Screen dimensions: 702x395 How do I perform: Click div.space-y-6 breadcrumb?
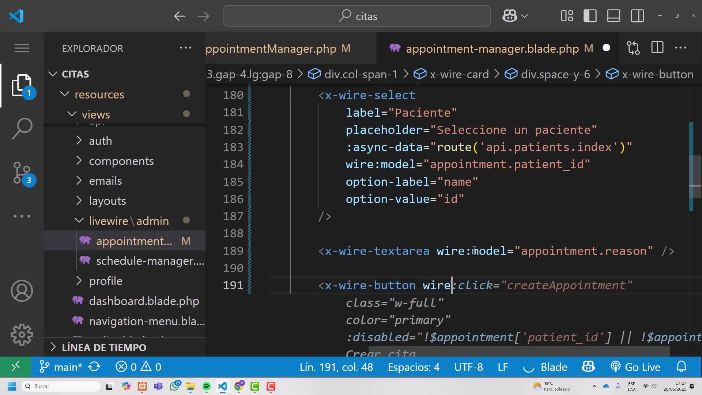coord(547,74)
